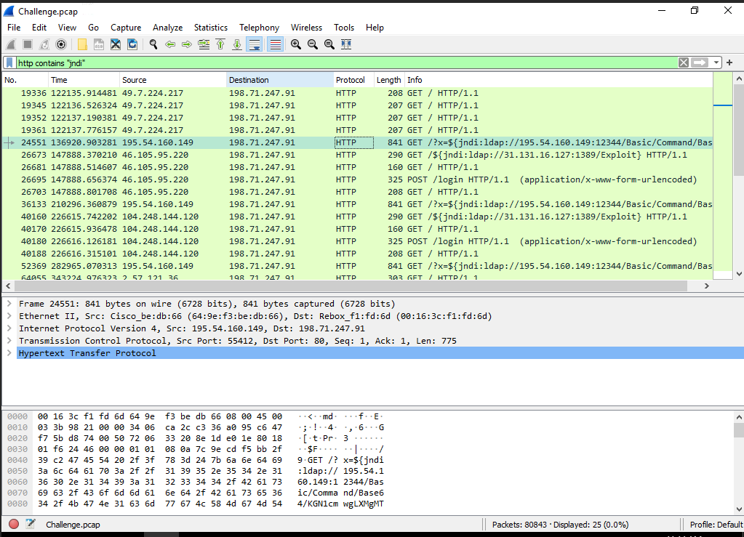Sort by the Protocol column header
This screenshot has width=744, height=537.
click(x=353, y=80)
